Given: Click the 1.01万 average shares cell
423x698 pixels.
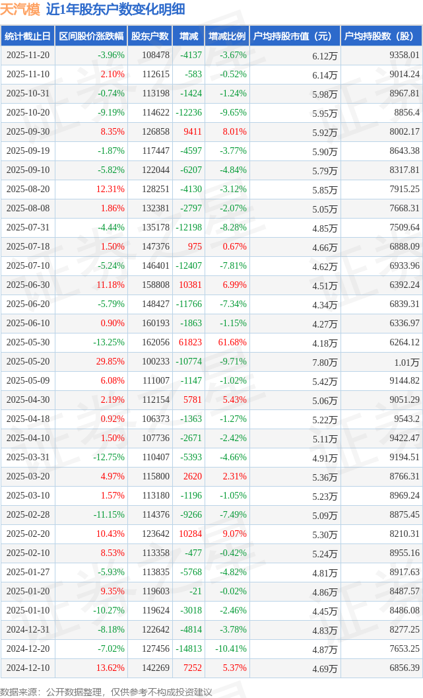Looking at the screenshot, I should click(407, 362).
